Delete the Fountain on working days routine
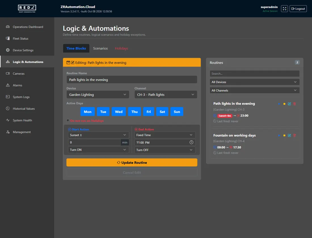 [x=294, y=135]
